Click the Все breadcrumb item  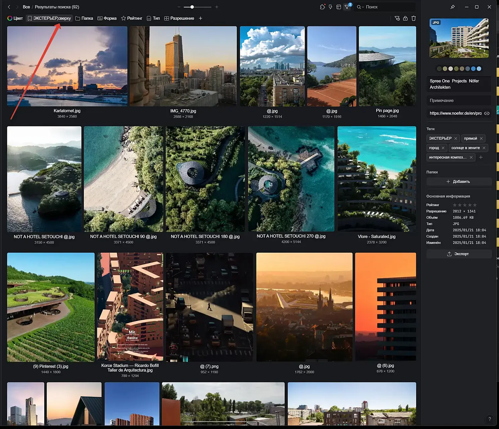(26, 7)
